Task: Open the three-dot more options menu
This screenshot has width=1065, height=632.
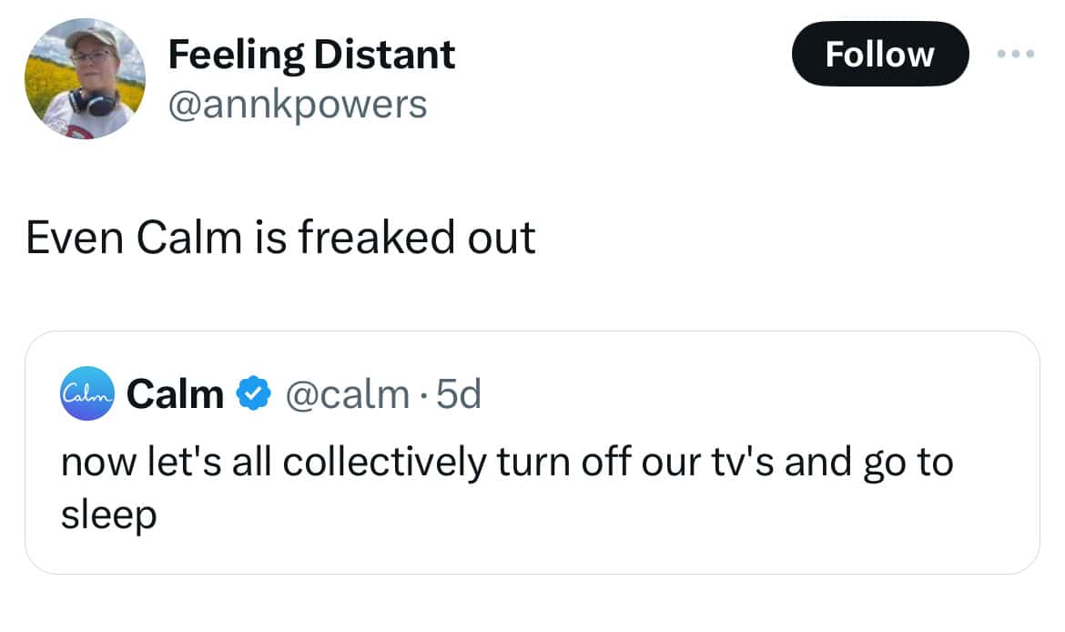Action: (x=1015, y=55)
